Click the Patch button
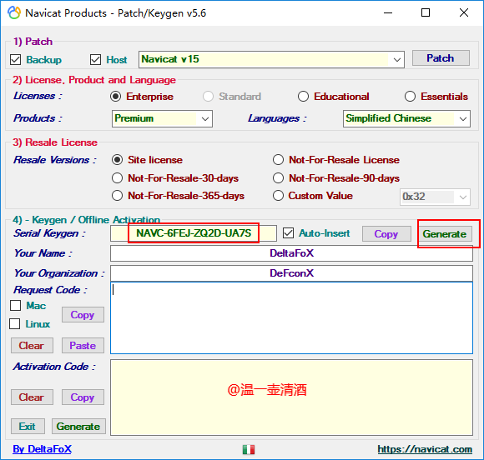Viewport: 484px width, 460px height. (441, 58)
